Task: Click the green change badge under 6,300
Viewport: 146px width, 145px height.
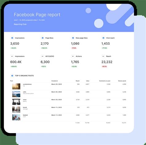Action: coord(43,66)
